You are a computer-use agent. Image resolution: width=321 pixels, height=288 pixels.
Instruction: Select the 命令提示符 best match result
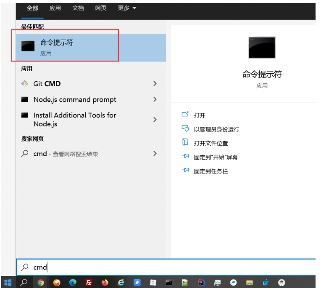click(91, 48)
